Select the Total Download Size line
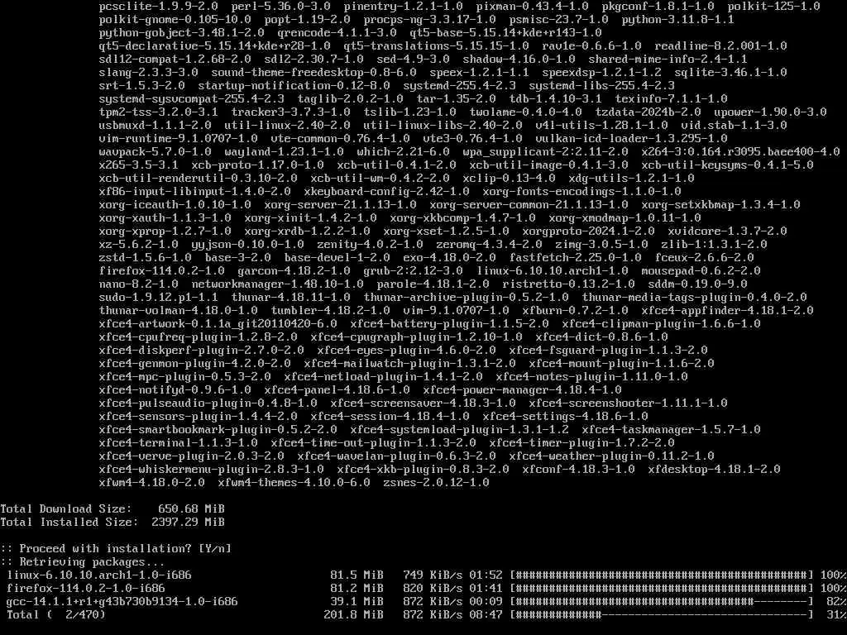 (x=112, y=508)
